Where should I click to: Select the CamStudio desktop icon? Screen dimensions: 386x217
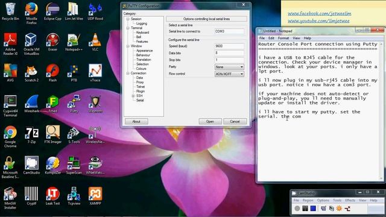tap(31, 165)
